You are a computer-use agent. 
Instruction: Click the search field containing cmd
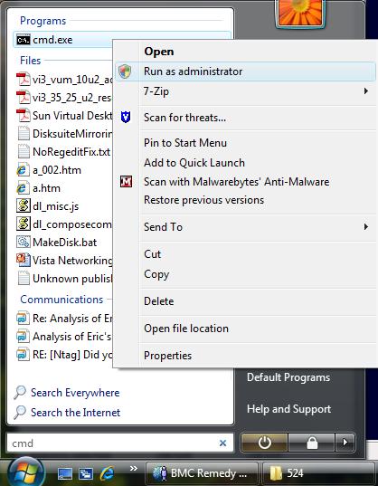tap(120, 443)
